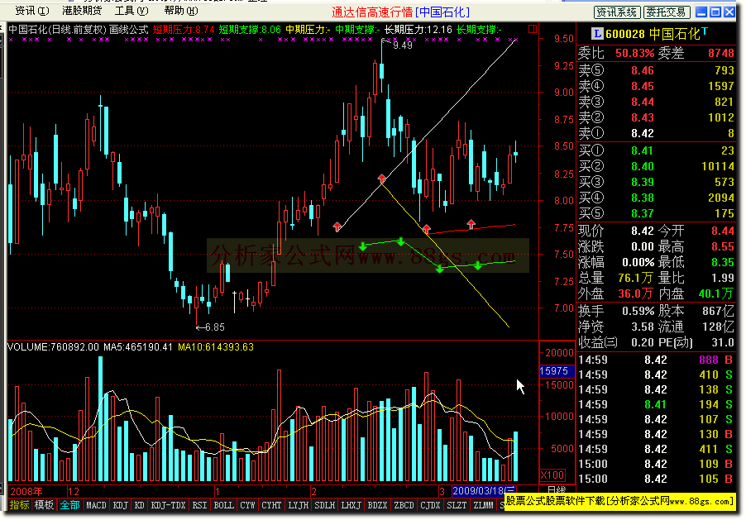Click the leftmost green down arrow marker
The image size is (746, 520).
click(363, 246)
